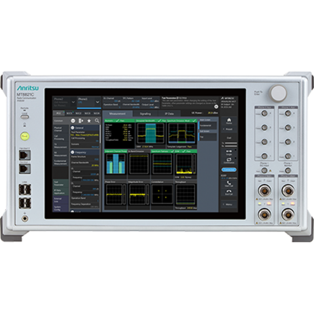This screenshot has width=314, height=314.
Task: Select Call Processing in left category menu
Action: [61, 137]
